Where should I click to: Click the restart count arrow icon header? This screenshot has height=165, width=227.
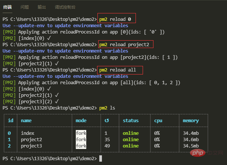coord(107,121)
